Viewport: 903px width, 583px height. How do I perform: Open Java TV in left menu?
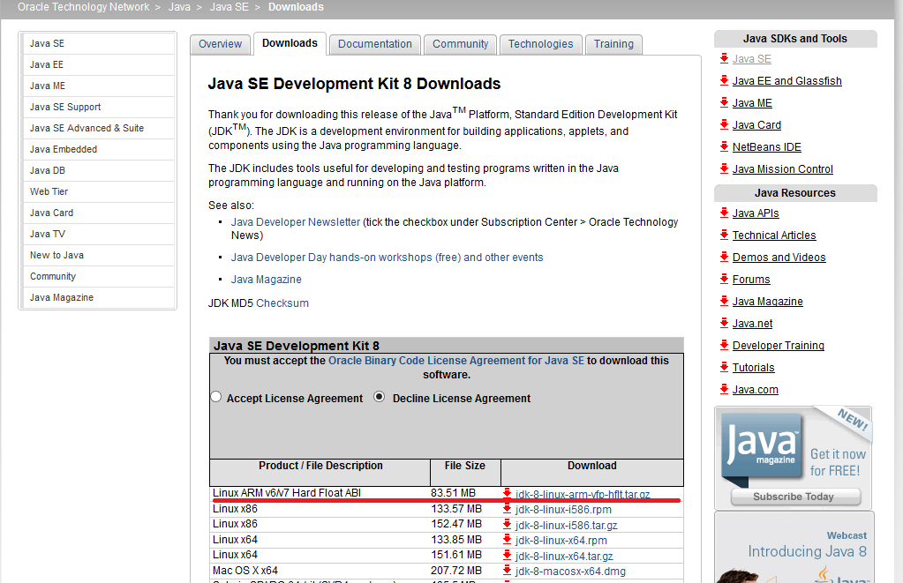point(98,235)
